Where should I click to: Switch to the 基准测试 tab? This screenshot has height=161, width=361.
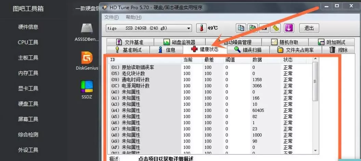(x=128, y=50)
